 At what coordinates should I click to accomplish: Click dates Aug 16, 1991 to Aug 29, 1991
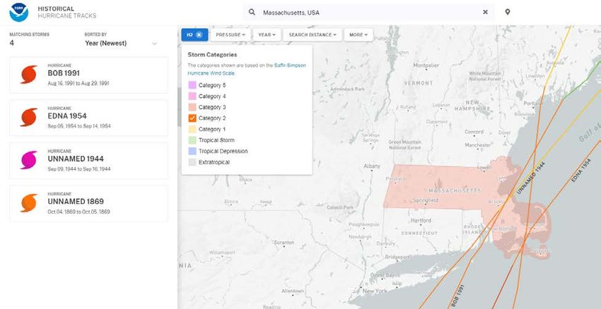pyautogui.click(x=78, y=83)
